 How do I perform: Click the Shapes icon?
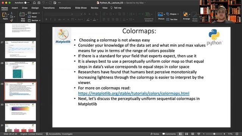coord(168,14)
